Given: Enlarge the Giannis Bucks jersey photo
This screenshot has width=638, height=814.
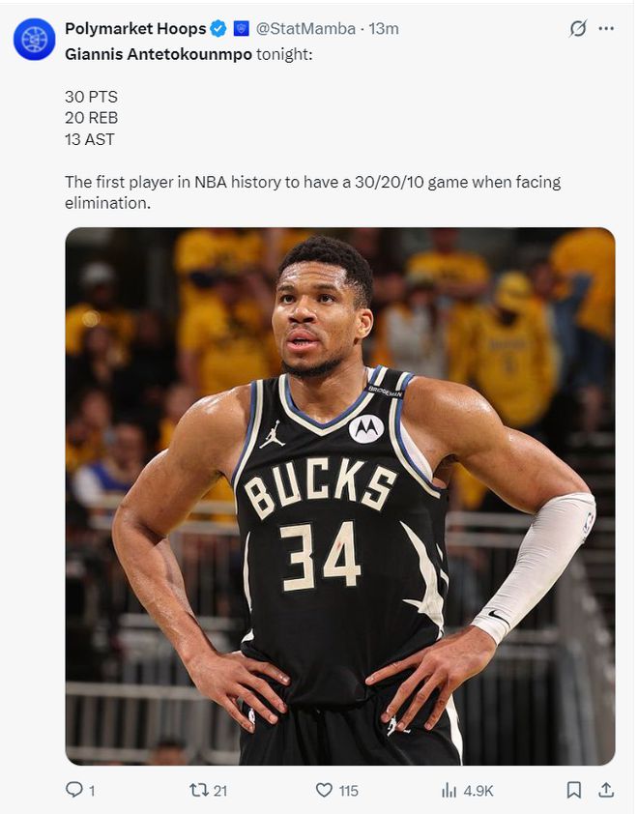Looking at the screenshot, I should [340, 496].
